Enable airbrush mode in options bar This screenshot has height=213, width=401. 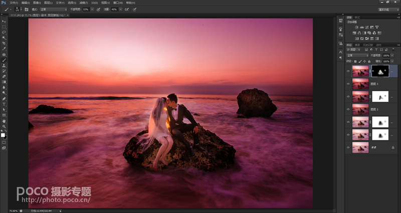click(x=127, y=10)
